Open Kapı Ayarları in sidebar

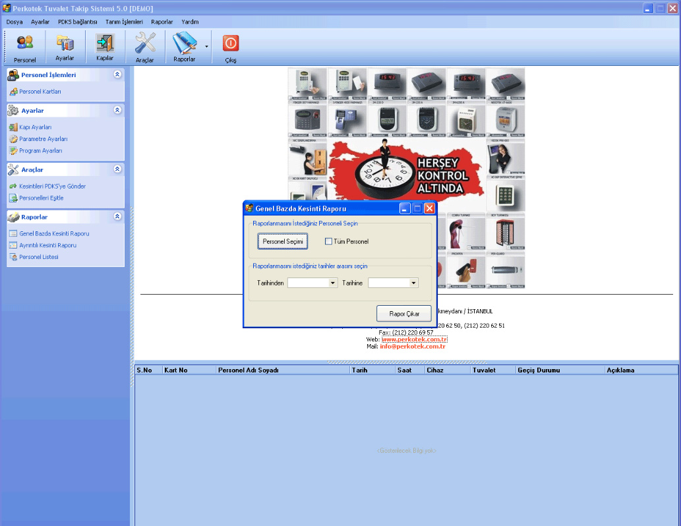[35, 127]
